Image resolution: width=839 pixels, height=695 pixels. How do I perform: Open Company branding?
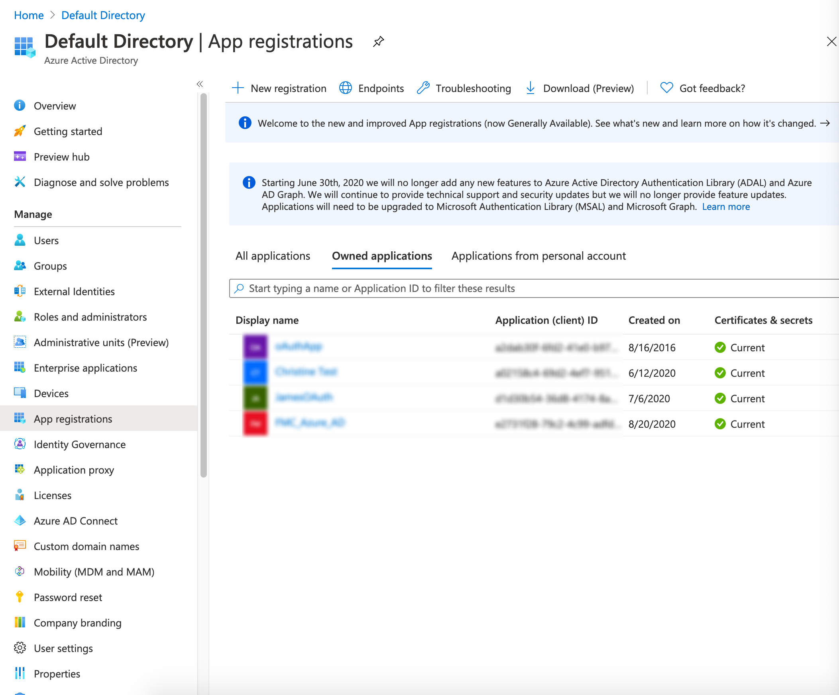point(77,623)
